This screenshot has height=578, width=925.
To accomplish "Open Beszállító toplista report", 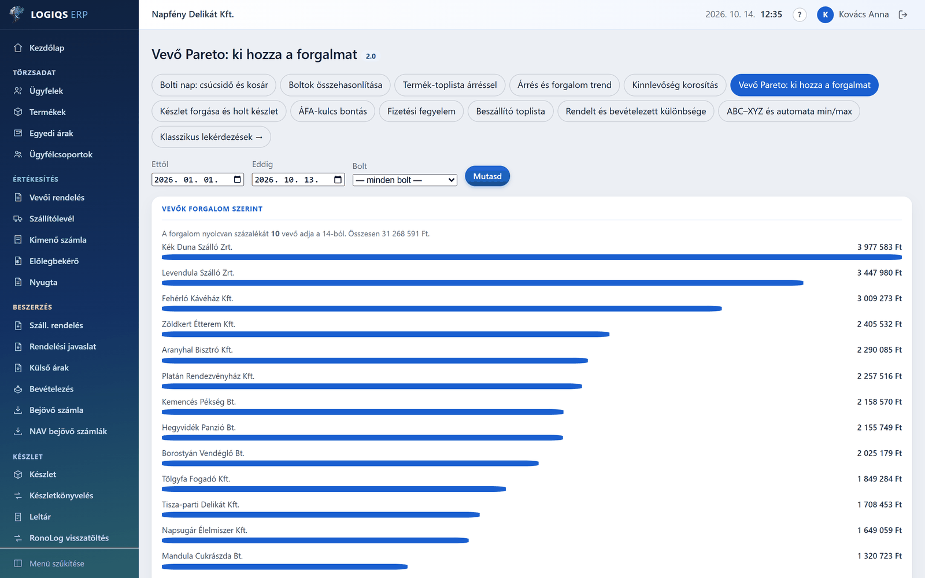I will [x=510, y=111].
